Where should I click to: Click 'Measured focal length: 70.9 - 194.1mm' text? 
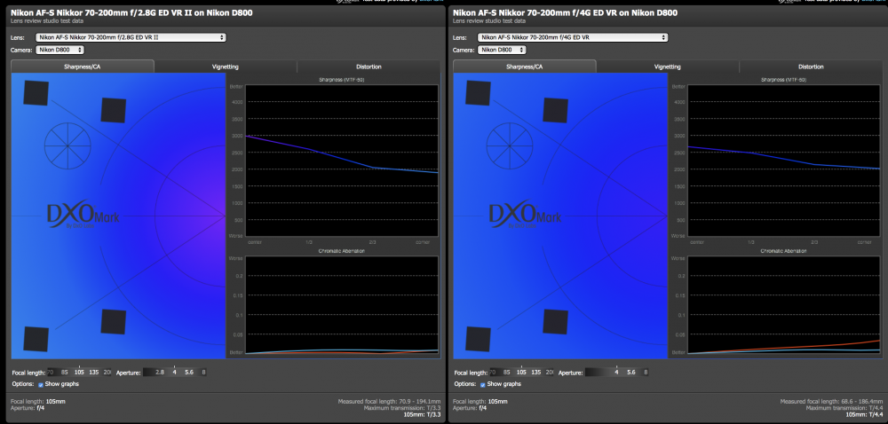pyautogui.click(x=389, y=402)
